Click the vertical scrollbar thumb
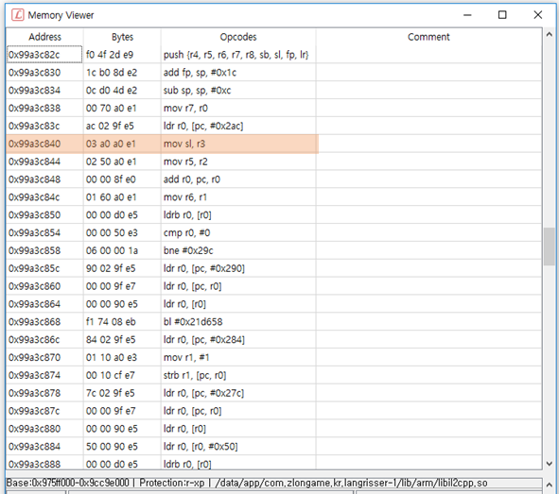Screen dimensions: 559x494 click(549, 247)
